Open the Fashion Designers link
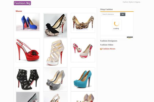Screen dimensions: 154x102 pyautogui.click(x=109, y=41)
